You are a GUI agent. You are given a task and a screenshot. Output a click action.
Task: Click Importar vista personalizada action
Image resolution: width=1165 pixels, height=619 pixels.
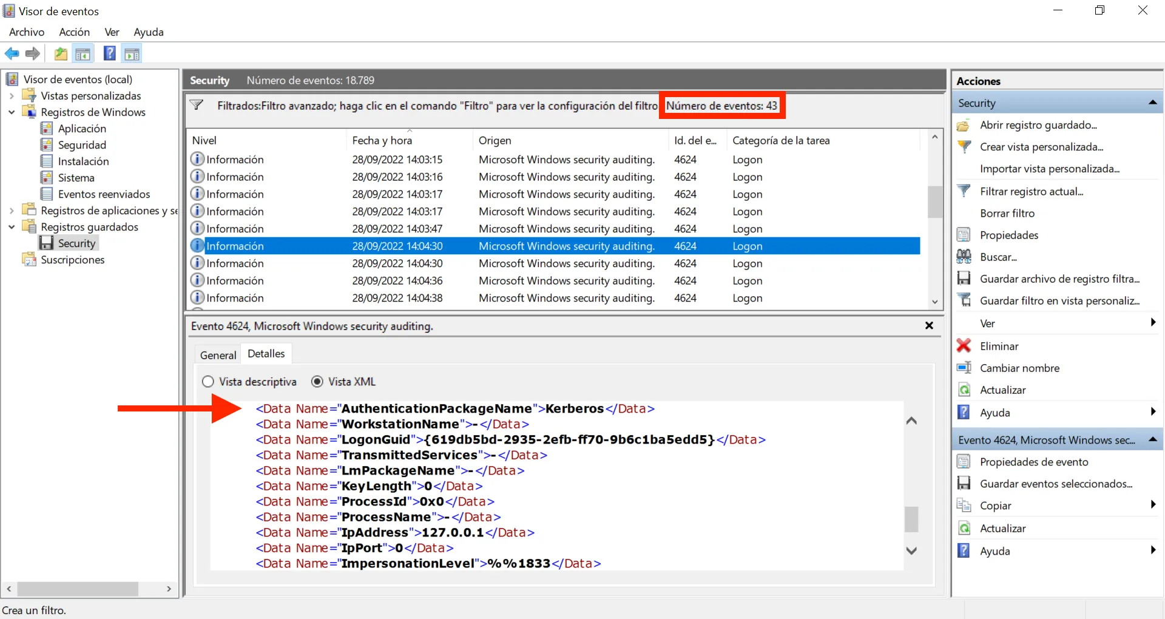(1050, 169)
